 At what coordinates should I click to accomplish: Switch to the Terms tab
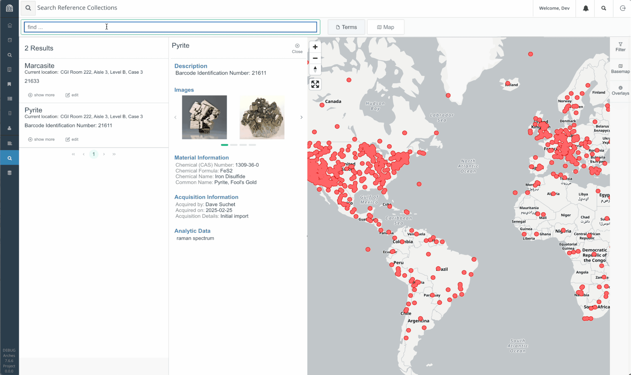point(346,27)
